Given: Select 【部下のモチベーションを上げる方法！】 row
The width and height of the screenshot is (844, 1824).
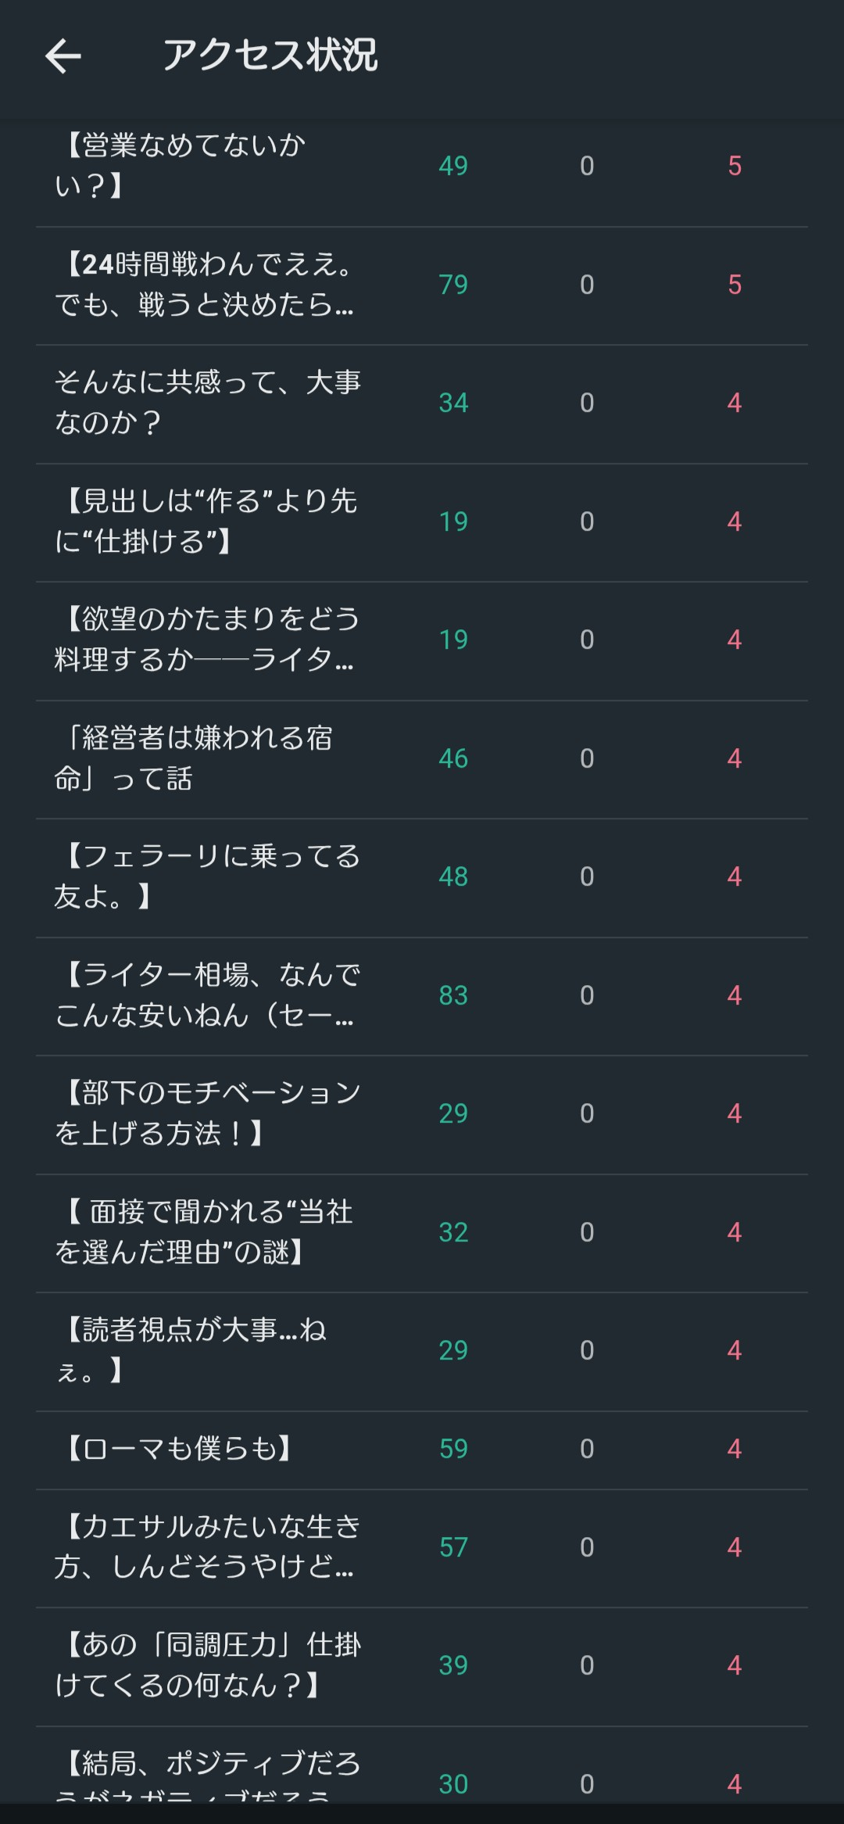Looking at the screenshot, I should (x=208, y=1113).
